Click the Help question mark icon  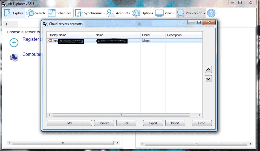click(211, 13)
